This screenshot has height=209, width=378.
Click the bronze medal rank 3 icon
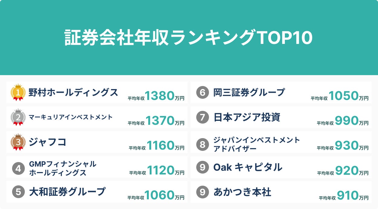18,142
